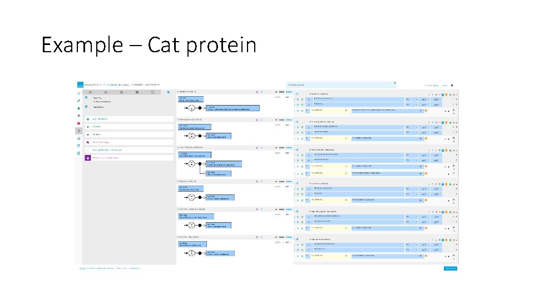This screenshot has height=300, width=534.
Task: Close the blue notification bar at top
Action: tap(394, 83)
